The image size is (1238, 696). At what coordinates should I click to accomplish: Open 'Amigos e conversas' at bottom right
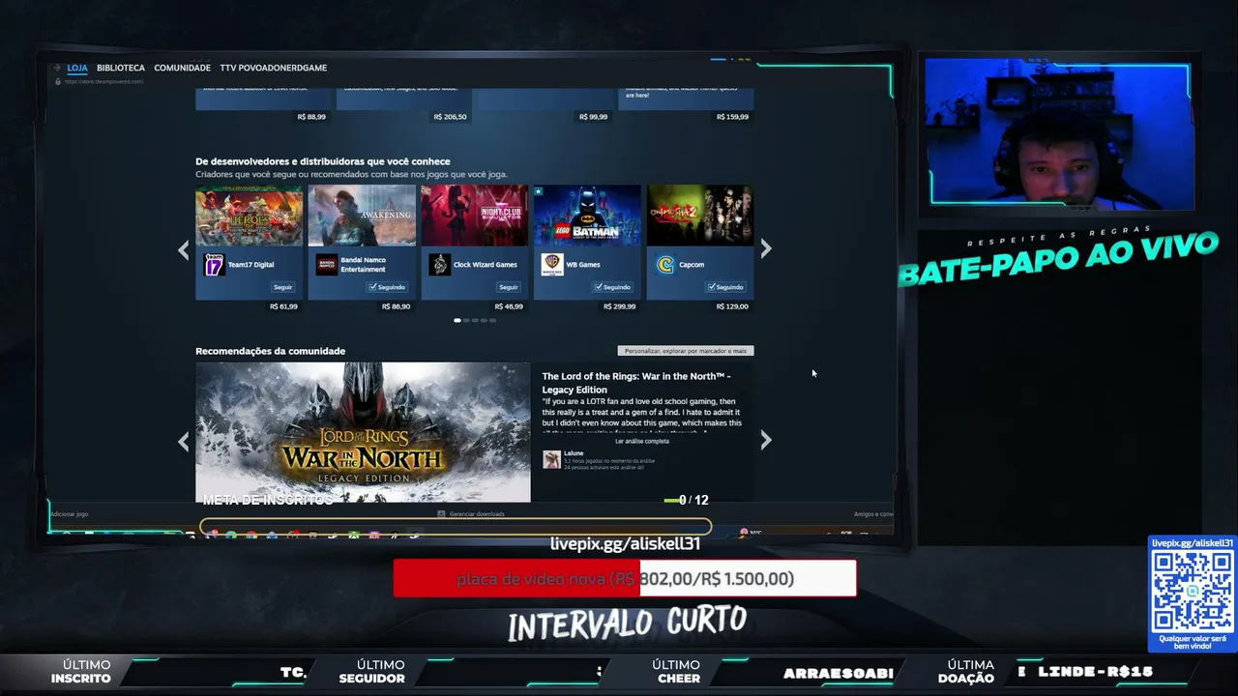coord(873,514)
